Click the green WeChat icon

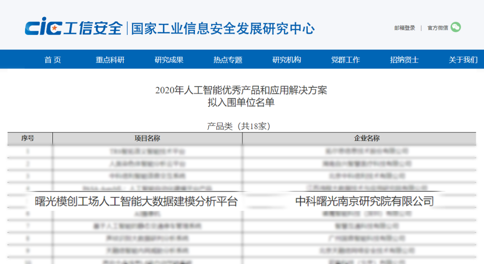tap(455, 27)
